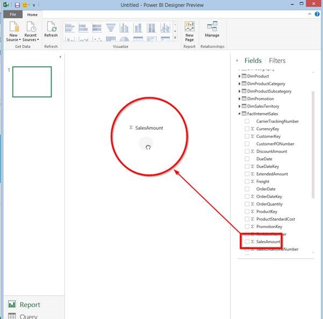The height and width of the screenshot is (319, 323).
Task: Click the Save icon in the title bar
Action: pos(17,5)
